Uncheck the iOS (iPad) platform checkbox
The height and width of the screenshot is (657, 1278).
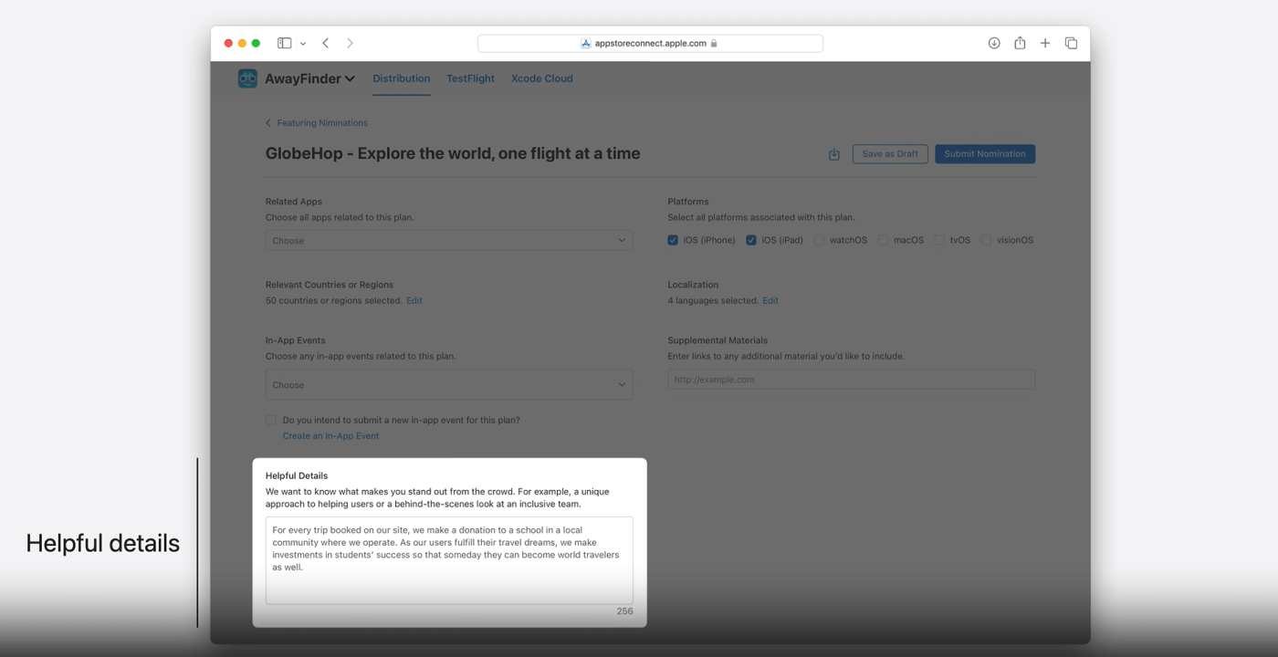coord(751,240)
